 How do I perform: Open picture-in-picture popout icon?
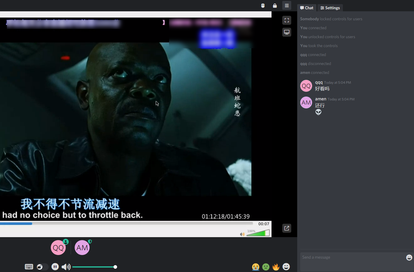287,228
